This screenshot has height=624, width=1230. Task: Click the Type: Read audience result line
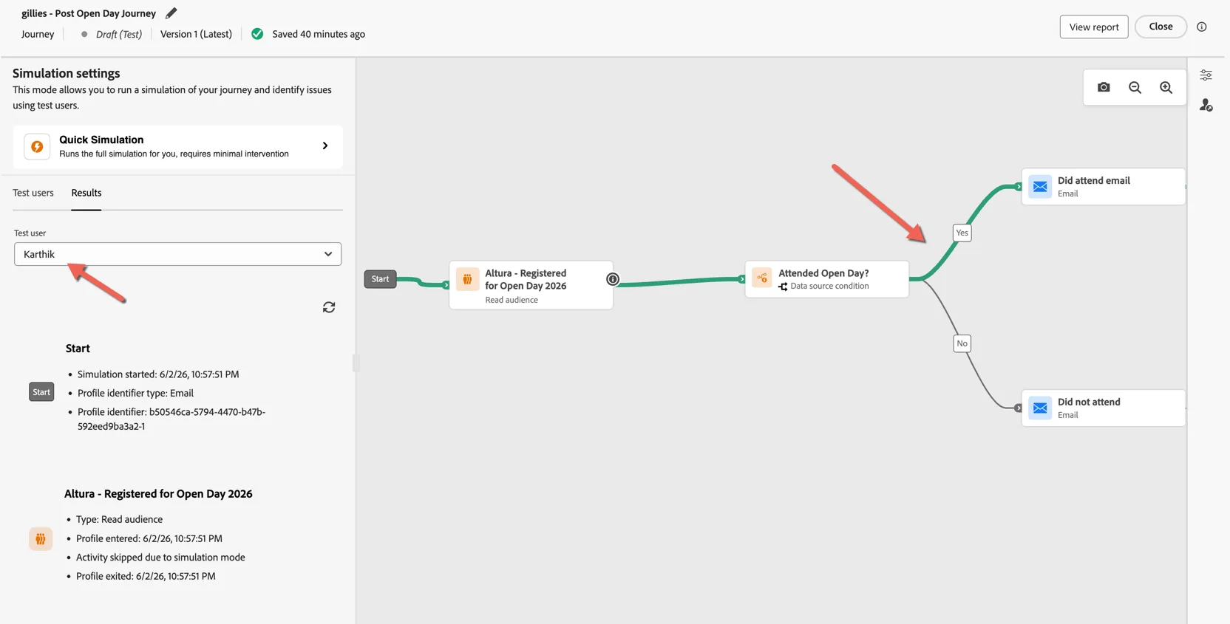(119, 519)
